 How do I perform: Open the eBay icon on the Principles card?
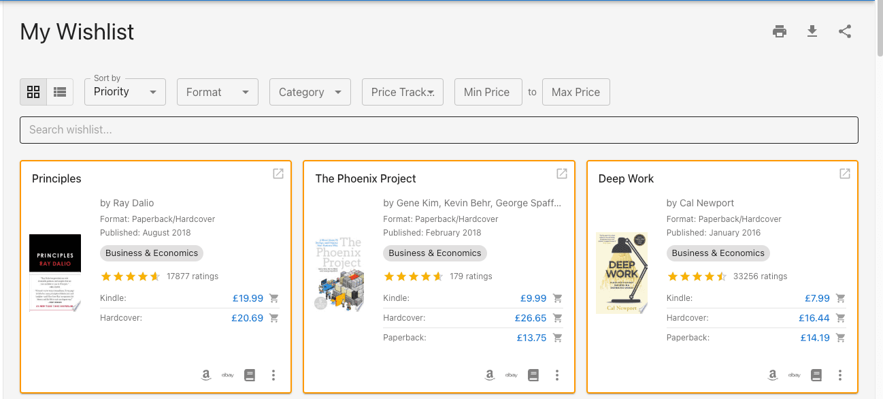228,375
